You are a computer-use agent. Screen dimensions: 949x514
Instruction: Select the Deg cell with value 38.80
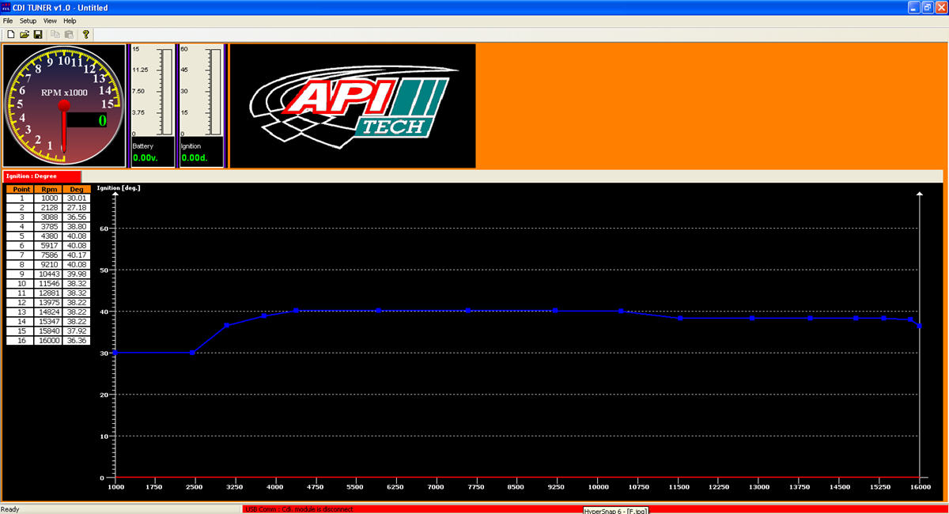tap(77, 226)
